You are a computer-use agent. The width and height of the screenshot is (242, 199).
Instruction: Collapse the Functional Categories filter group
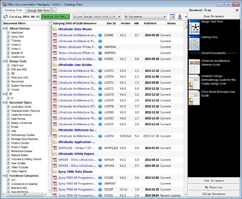click(x=3, y=176)
